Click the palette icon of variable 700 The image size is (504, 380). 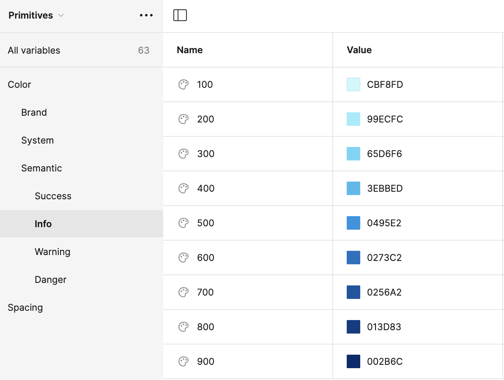[184, 292]
